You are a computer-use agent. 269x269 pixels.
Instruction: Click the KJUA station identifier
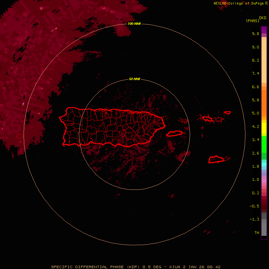click(175, 267)
